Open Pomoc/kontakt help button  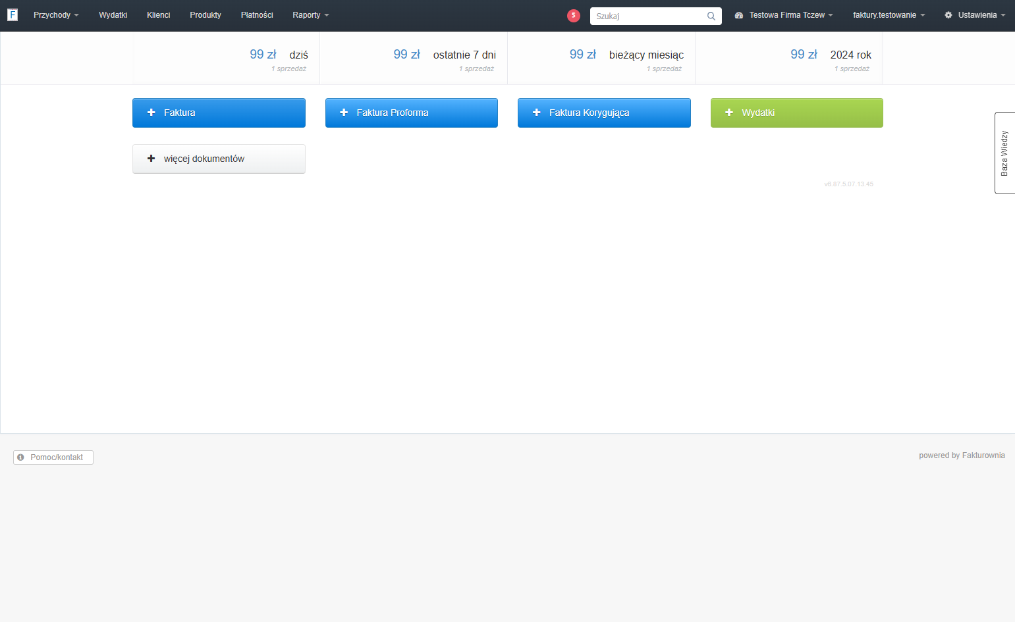(x=53, y=457)
